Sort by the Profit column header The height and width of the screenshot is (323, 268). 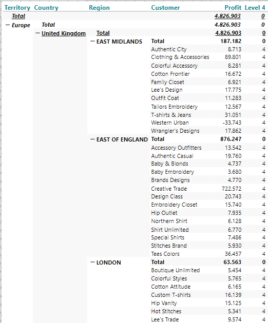point(233,8)
